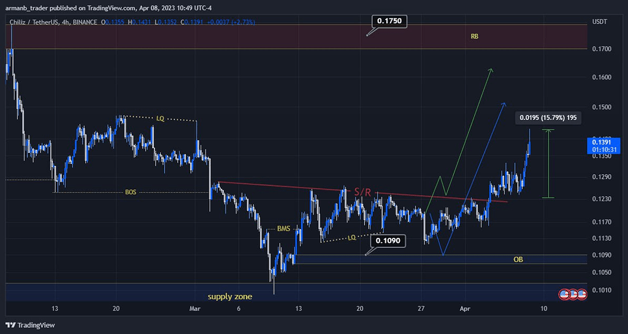Screen dimensions: 628x334
Task: Click the LQ label beside the 0.1090 callout
Action: 351,237
